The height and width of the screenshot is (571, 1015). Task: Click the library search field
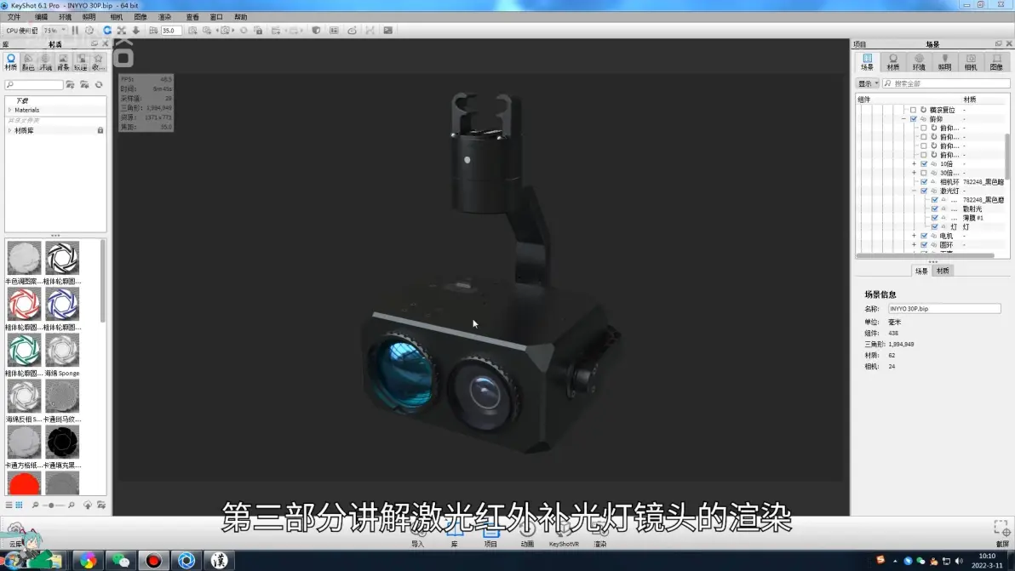[x=34, y=85]
